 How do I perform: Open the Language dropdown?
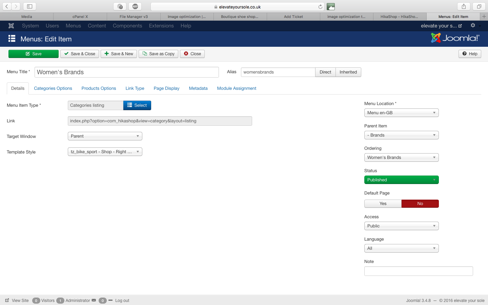click(402, 248)
